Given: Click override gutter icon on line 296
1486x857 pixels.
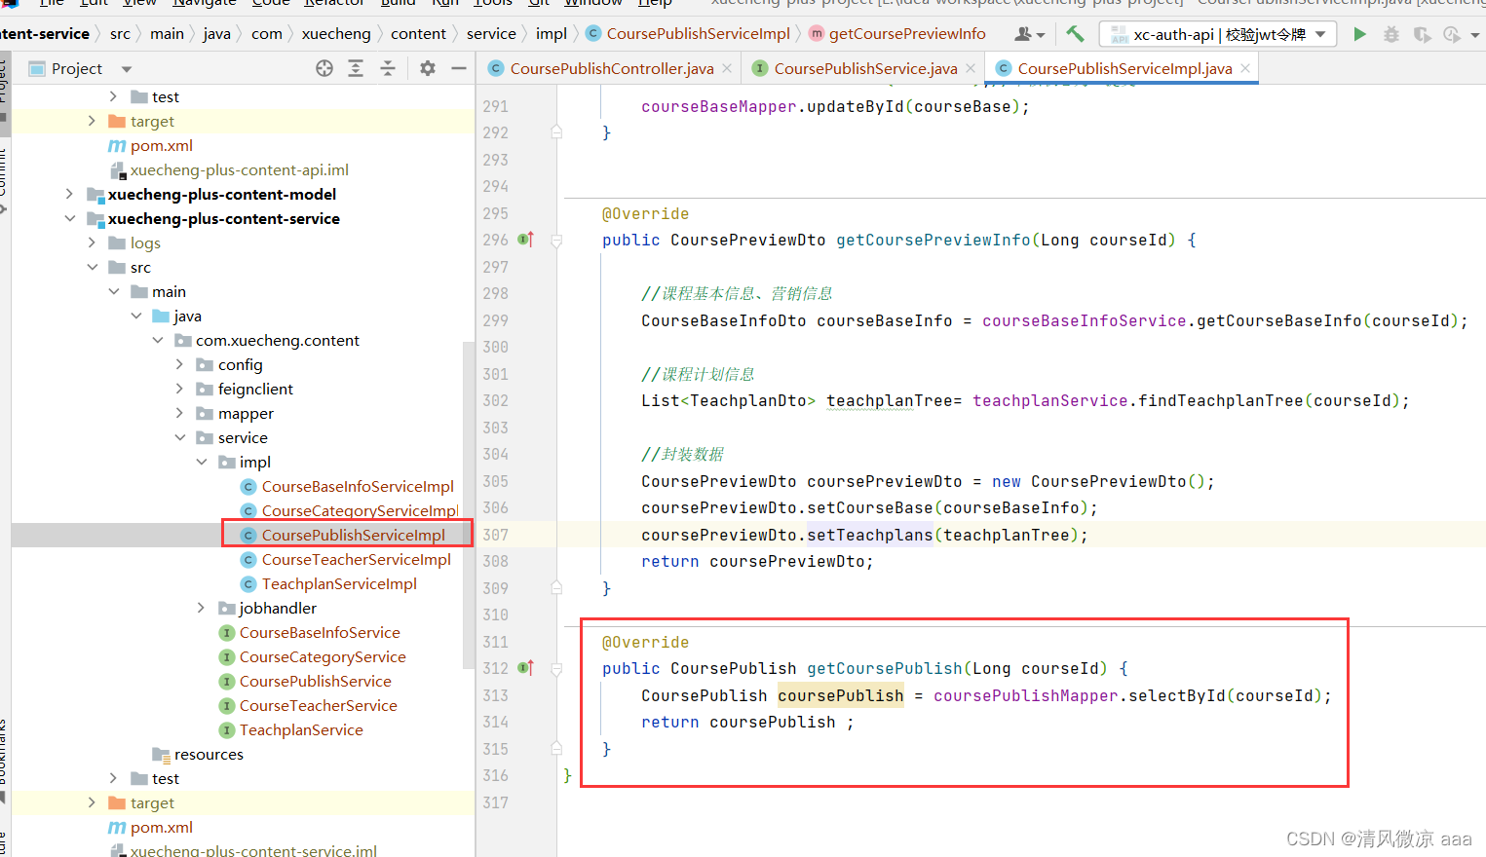Looking at the screenshot, I should (x=525, y=240).
